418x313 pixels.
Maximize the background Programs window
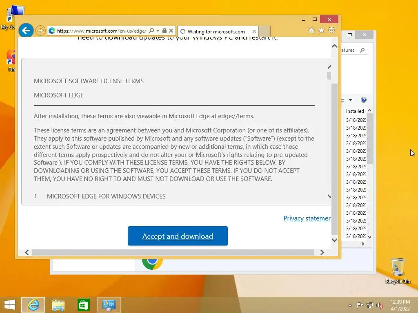(350, 35)
